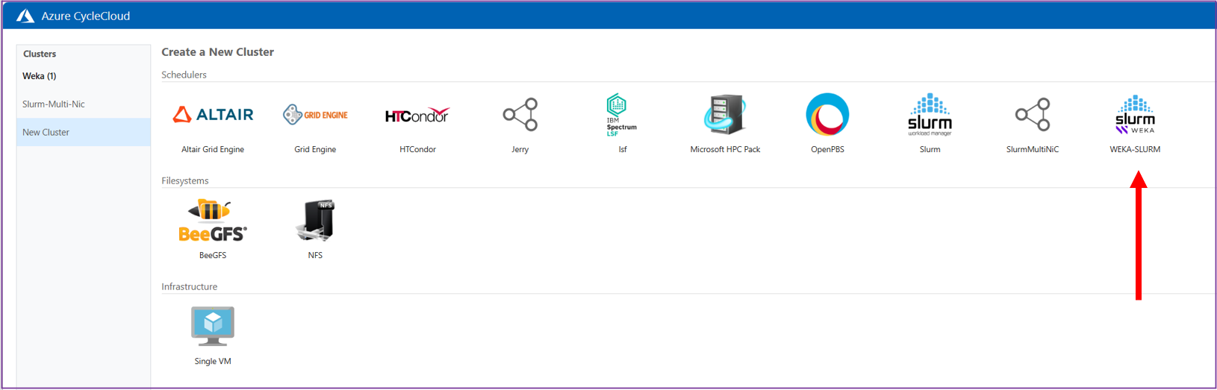Click the Azure CycleCloud title text
1217x390 pixels.
click(x=86, y=16)
